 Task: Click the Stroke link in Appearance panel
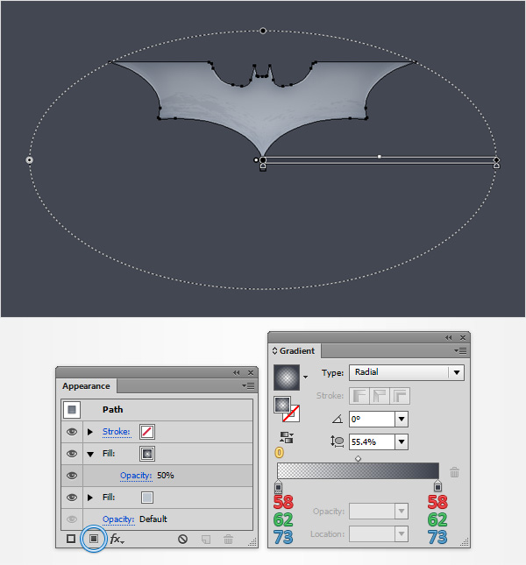pyautogui.click(x=116, y=431)
